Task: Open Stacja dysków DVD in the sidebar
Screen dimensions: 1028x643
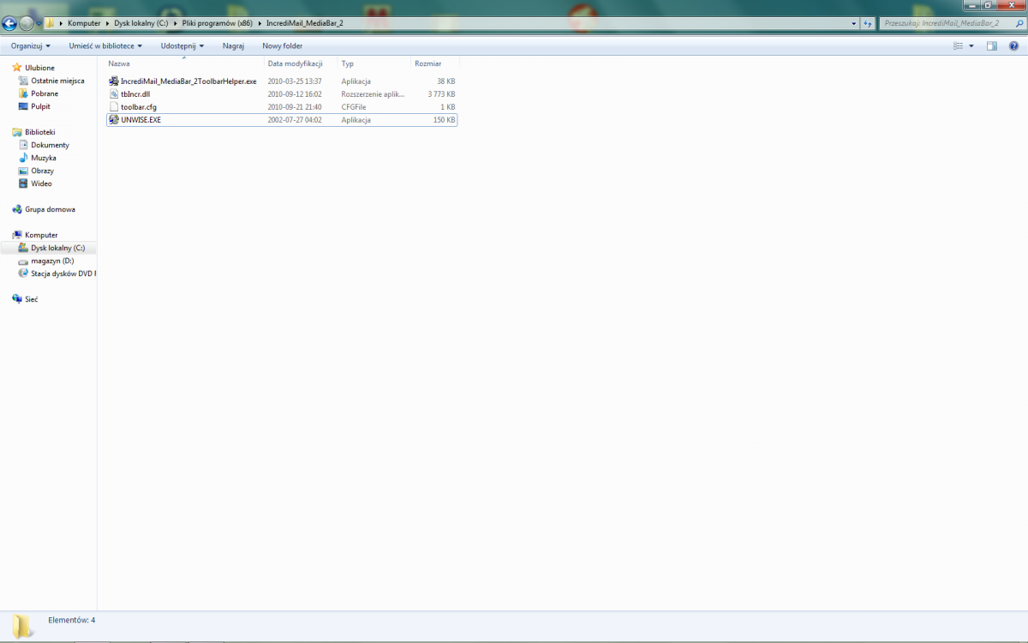Action: pyautogui.click(x=63, y=273)
